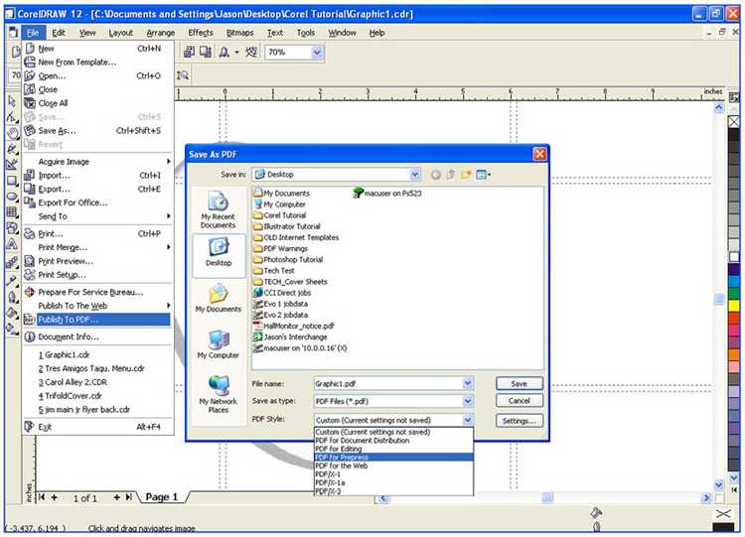This screenshot has width=745, height=537.
Task: Expand the Print Merge submenu
Action: (x=98, y=247)
